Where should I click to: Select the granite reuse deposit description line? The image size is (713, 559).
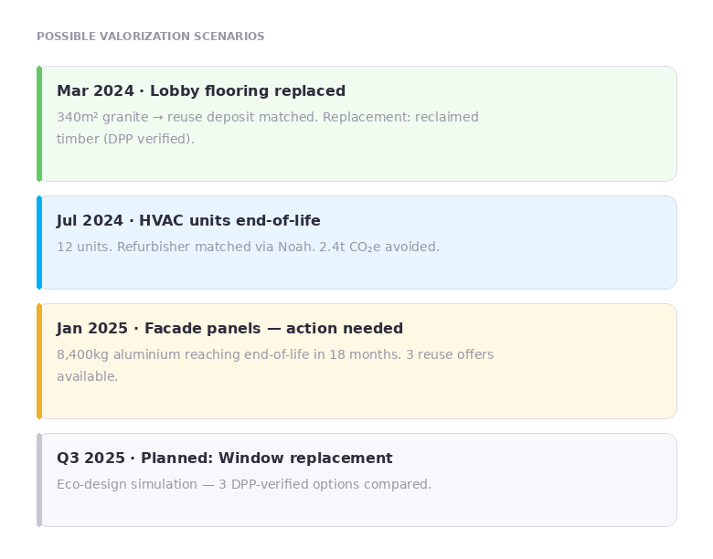pyautogui.click(x=267, y=118)
